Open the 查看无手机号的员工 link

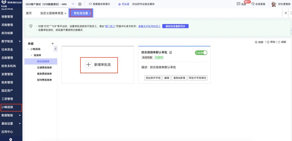[149, 26]
